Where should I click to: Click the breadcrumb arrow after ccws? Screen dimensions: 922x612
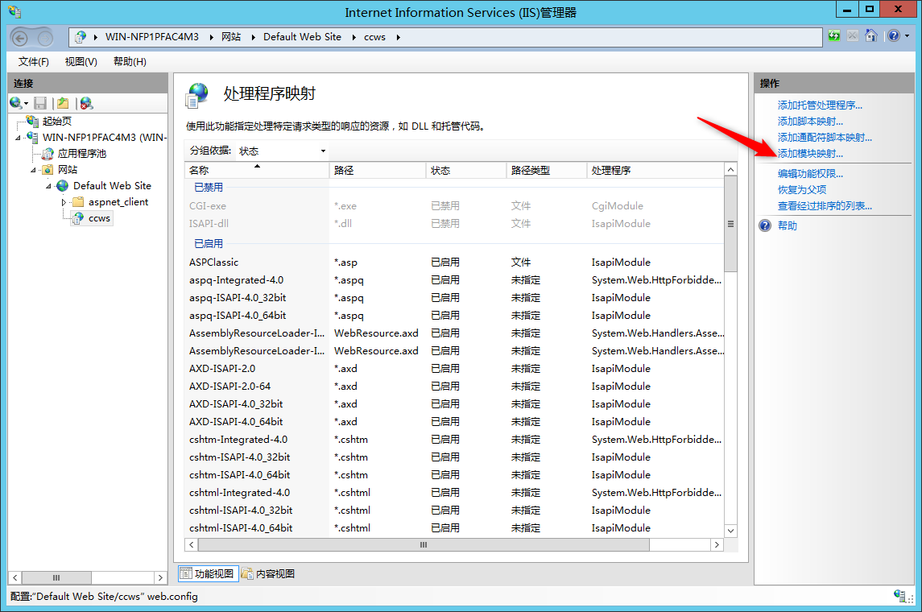coord(398,37)
